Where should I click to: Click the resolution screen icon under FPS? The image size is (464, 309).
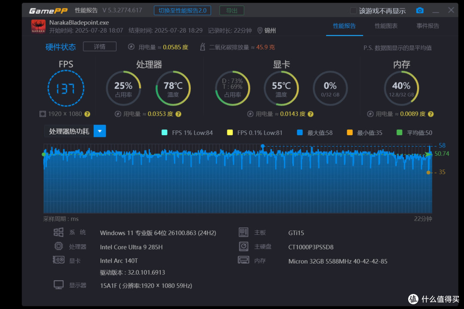tap(43, 114)
